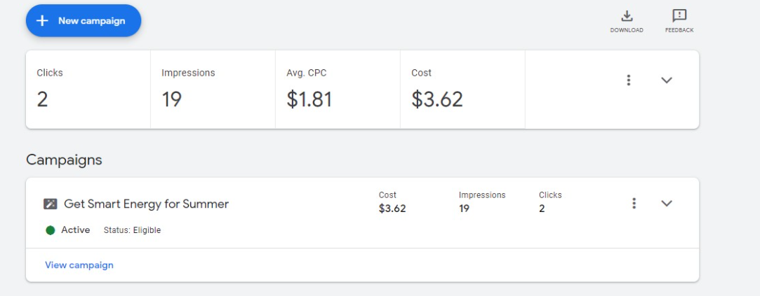Open three-dot menu for the Smart Energy campaign

(634, 203)
